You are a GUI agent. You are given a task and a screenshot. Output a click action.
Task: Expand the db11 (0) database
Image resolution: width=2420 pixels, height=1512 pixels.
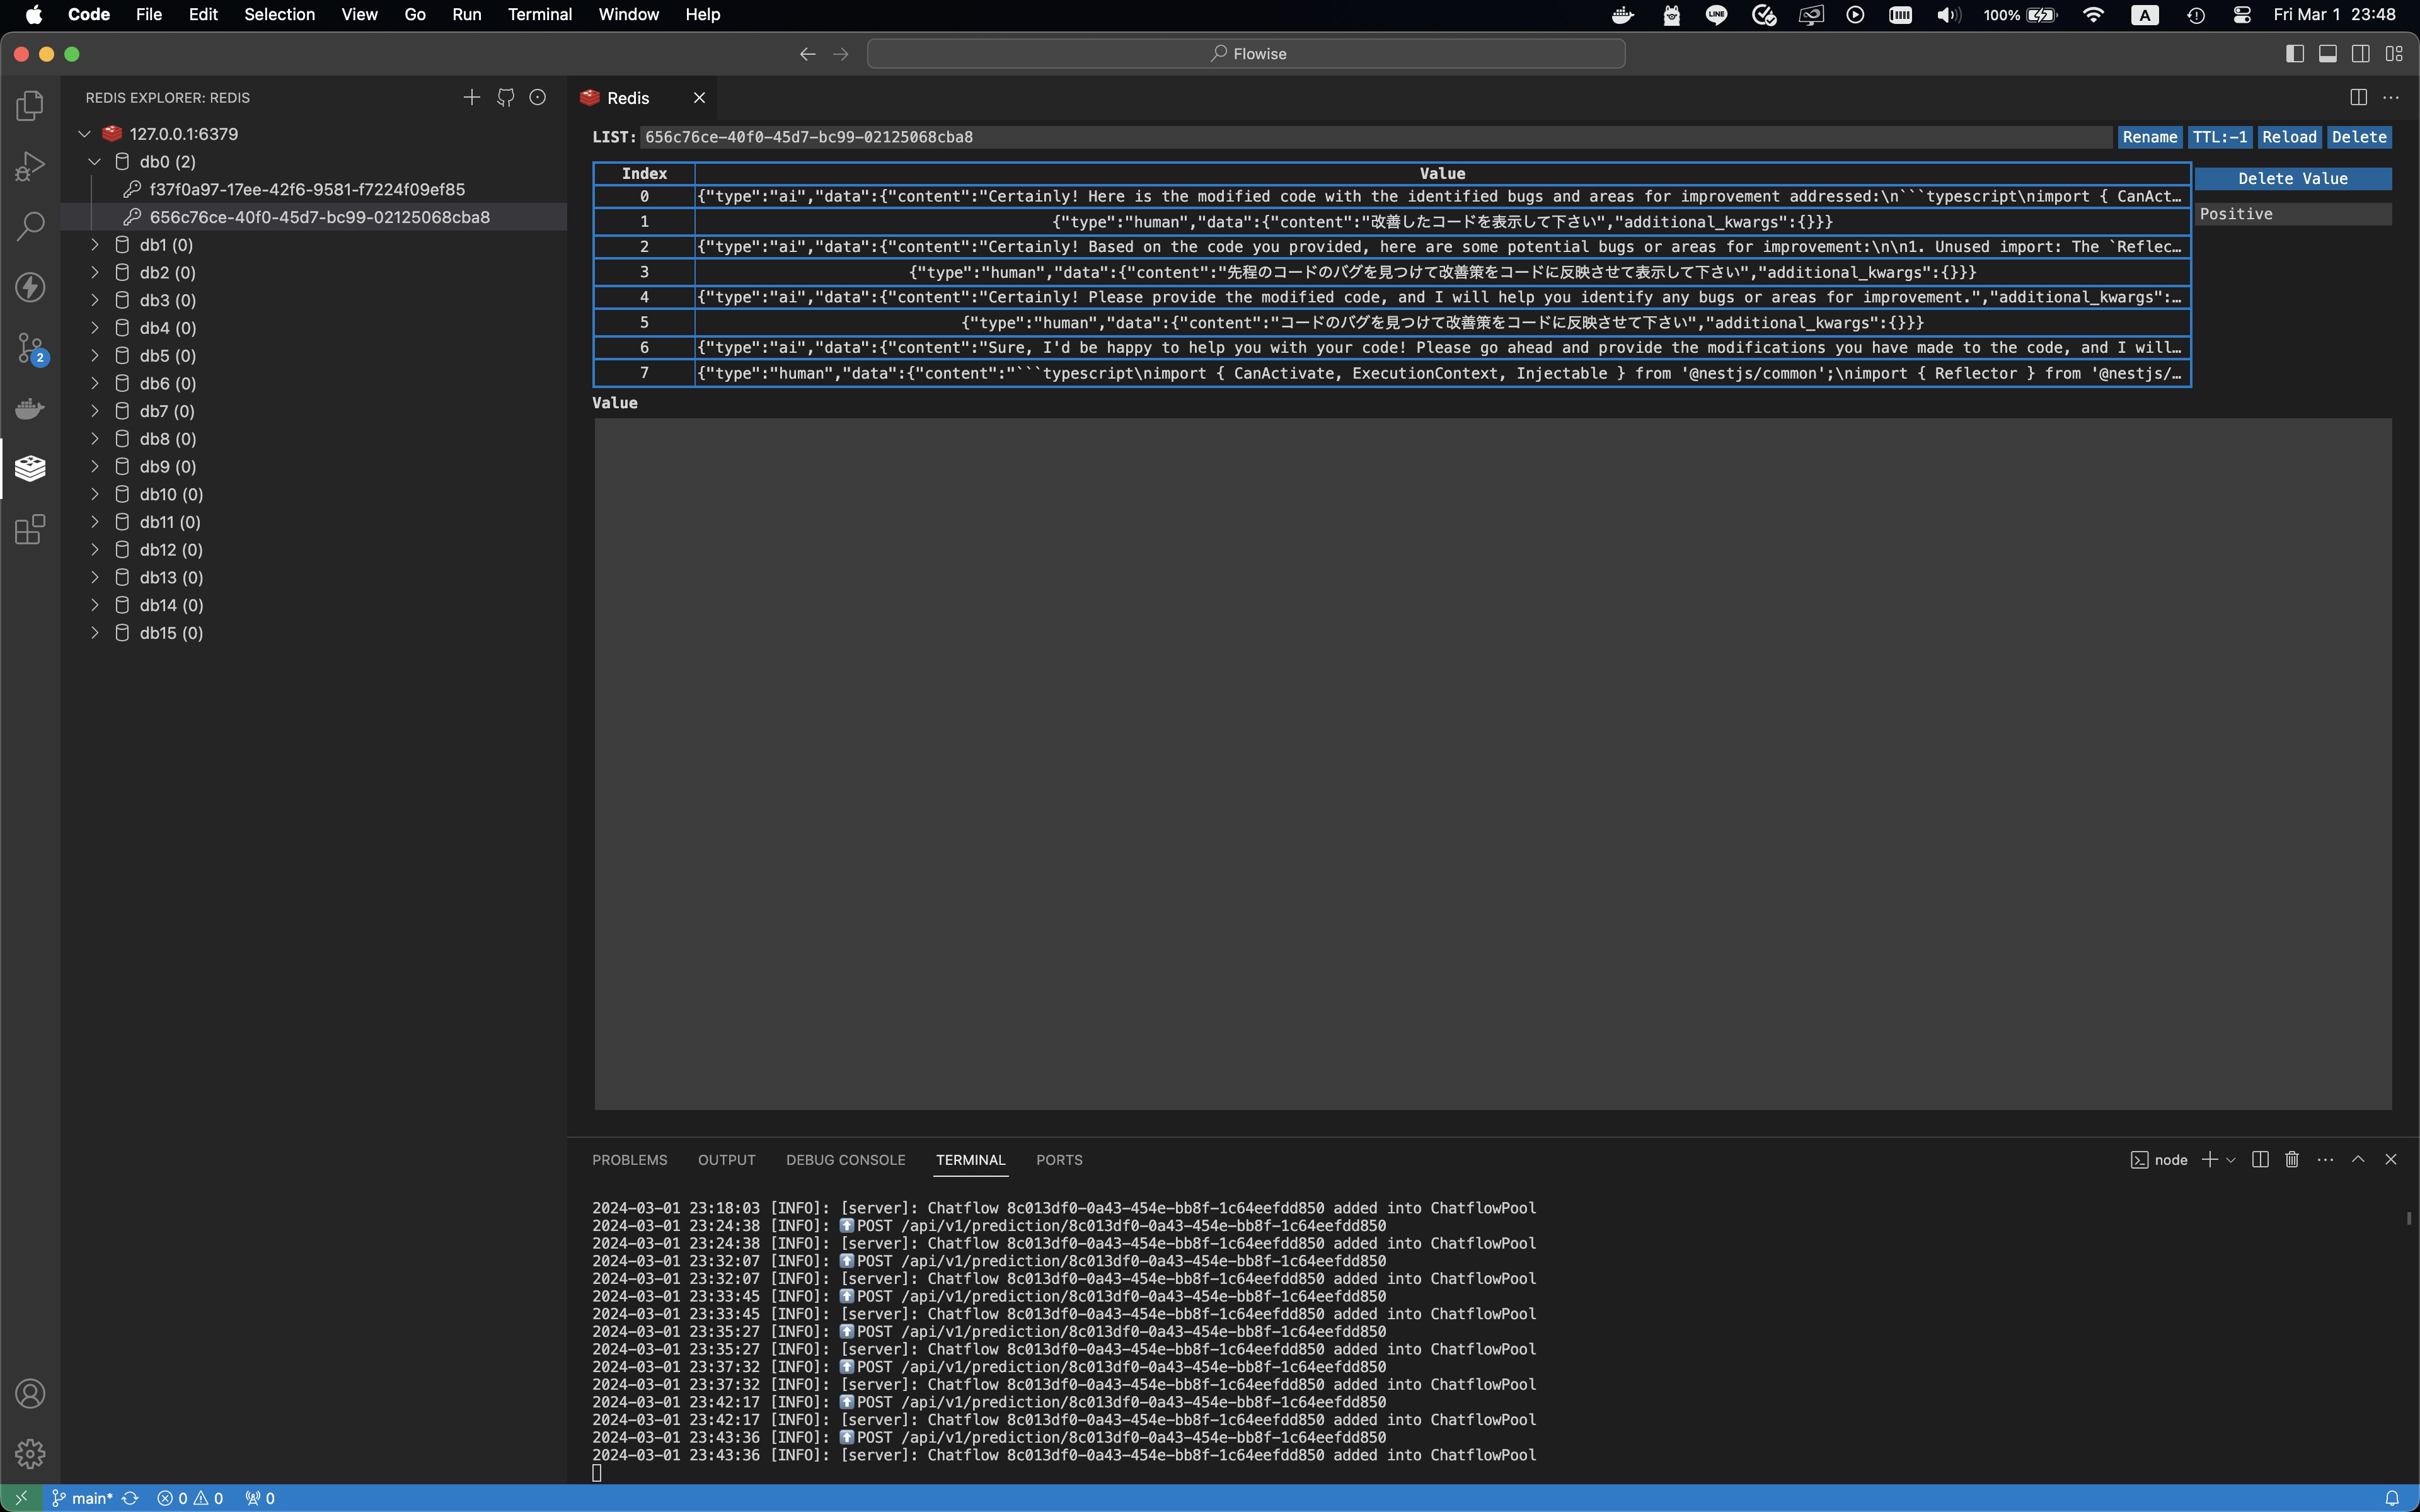pos(95,521)
